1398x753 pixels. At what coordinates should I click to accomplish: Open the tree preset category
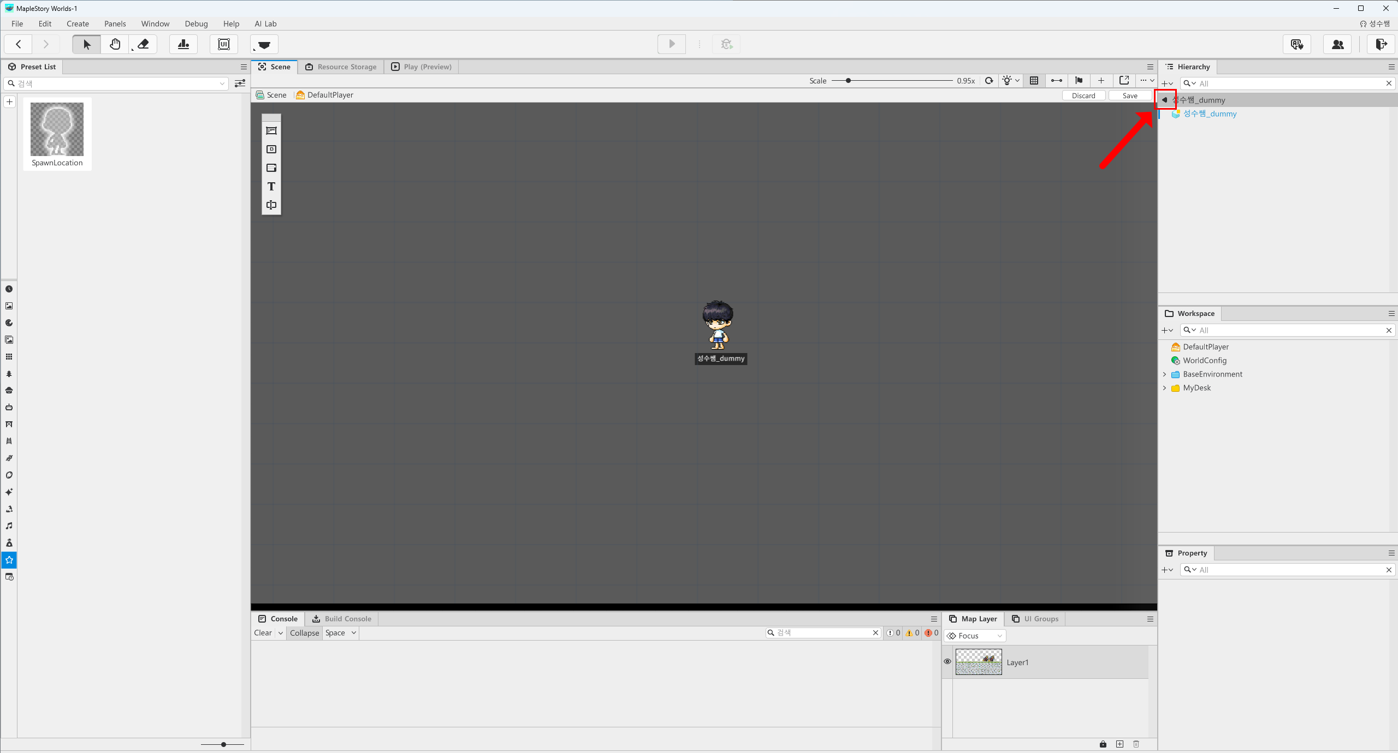[9, 374]
